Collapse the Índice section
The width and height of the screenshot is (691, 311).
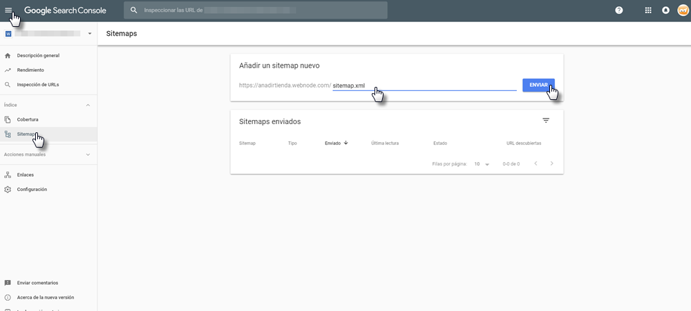pos(88,105)
